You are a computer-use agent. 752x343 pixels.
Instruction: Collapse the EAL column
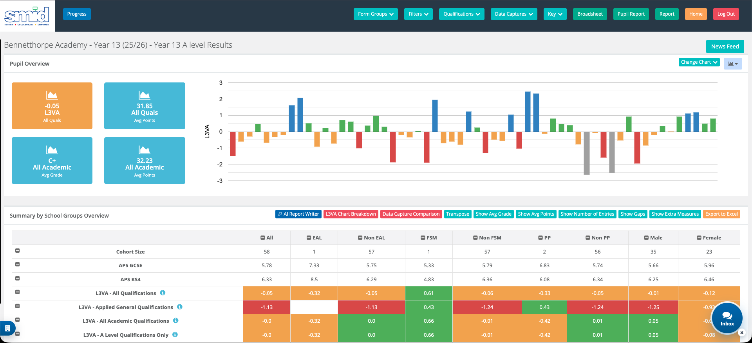click(309, 238)
